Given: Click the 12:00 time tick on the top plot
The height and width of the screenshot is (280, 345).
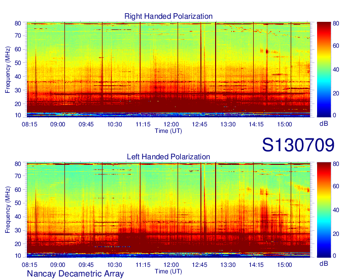Looking at the screenshot, I should (x=171, y=124).
